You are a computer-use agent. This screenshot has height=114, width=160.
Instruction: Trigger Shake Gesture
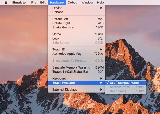(77, 27)
